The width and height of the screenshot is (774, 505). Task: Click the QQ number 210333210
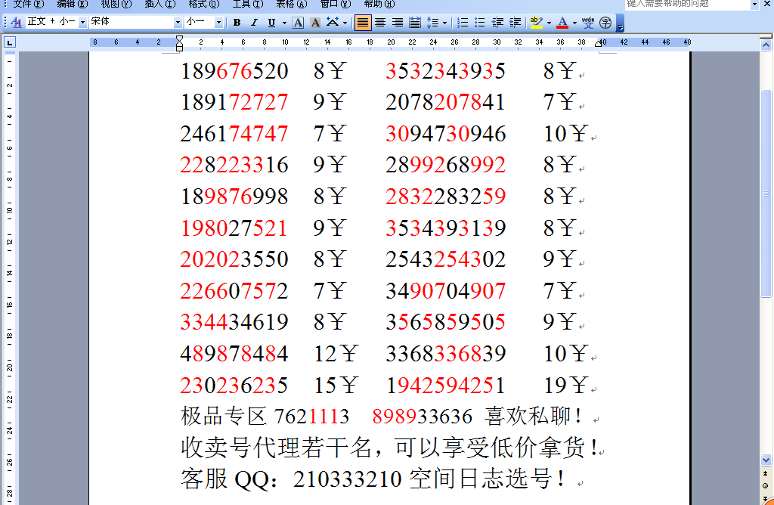tap(347, 479)
